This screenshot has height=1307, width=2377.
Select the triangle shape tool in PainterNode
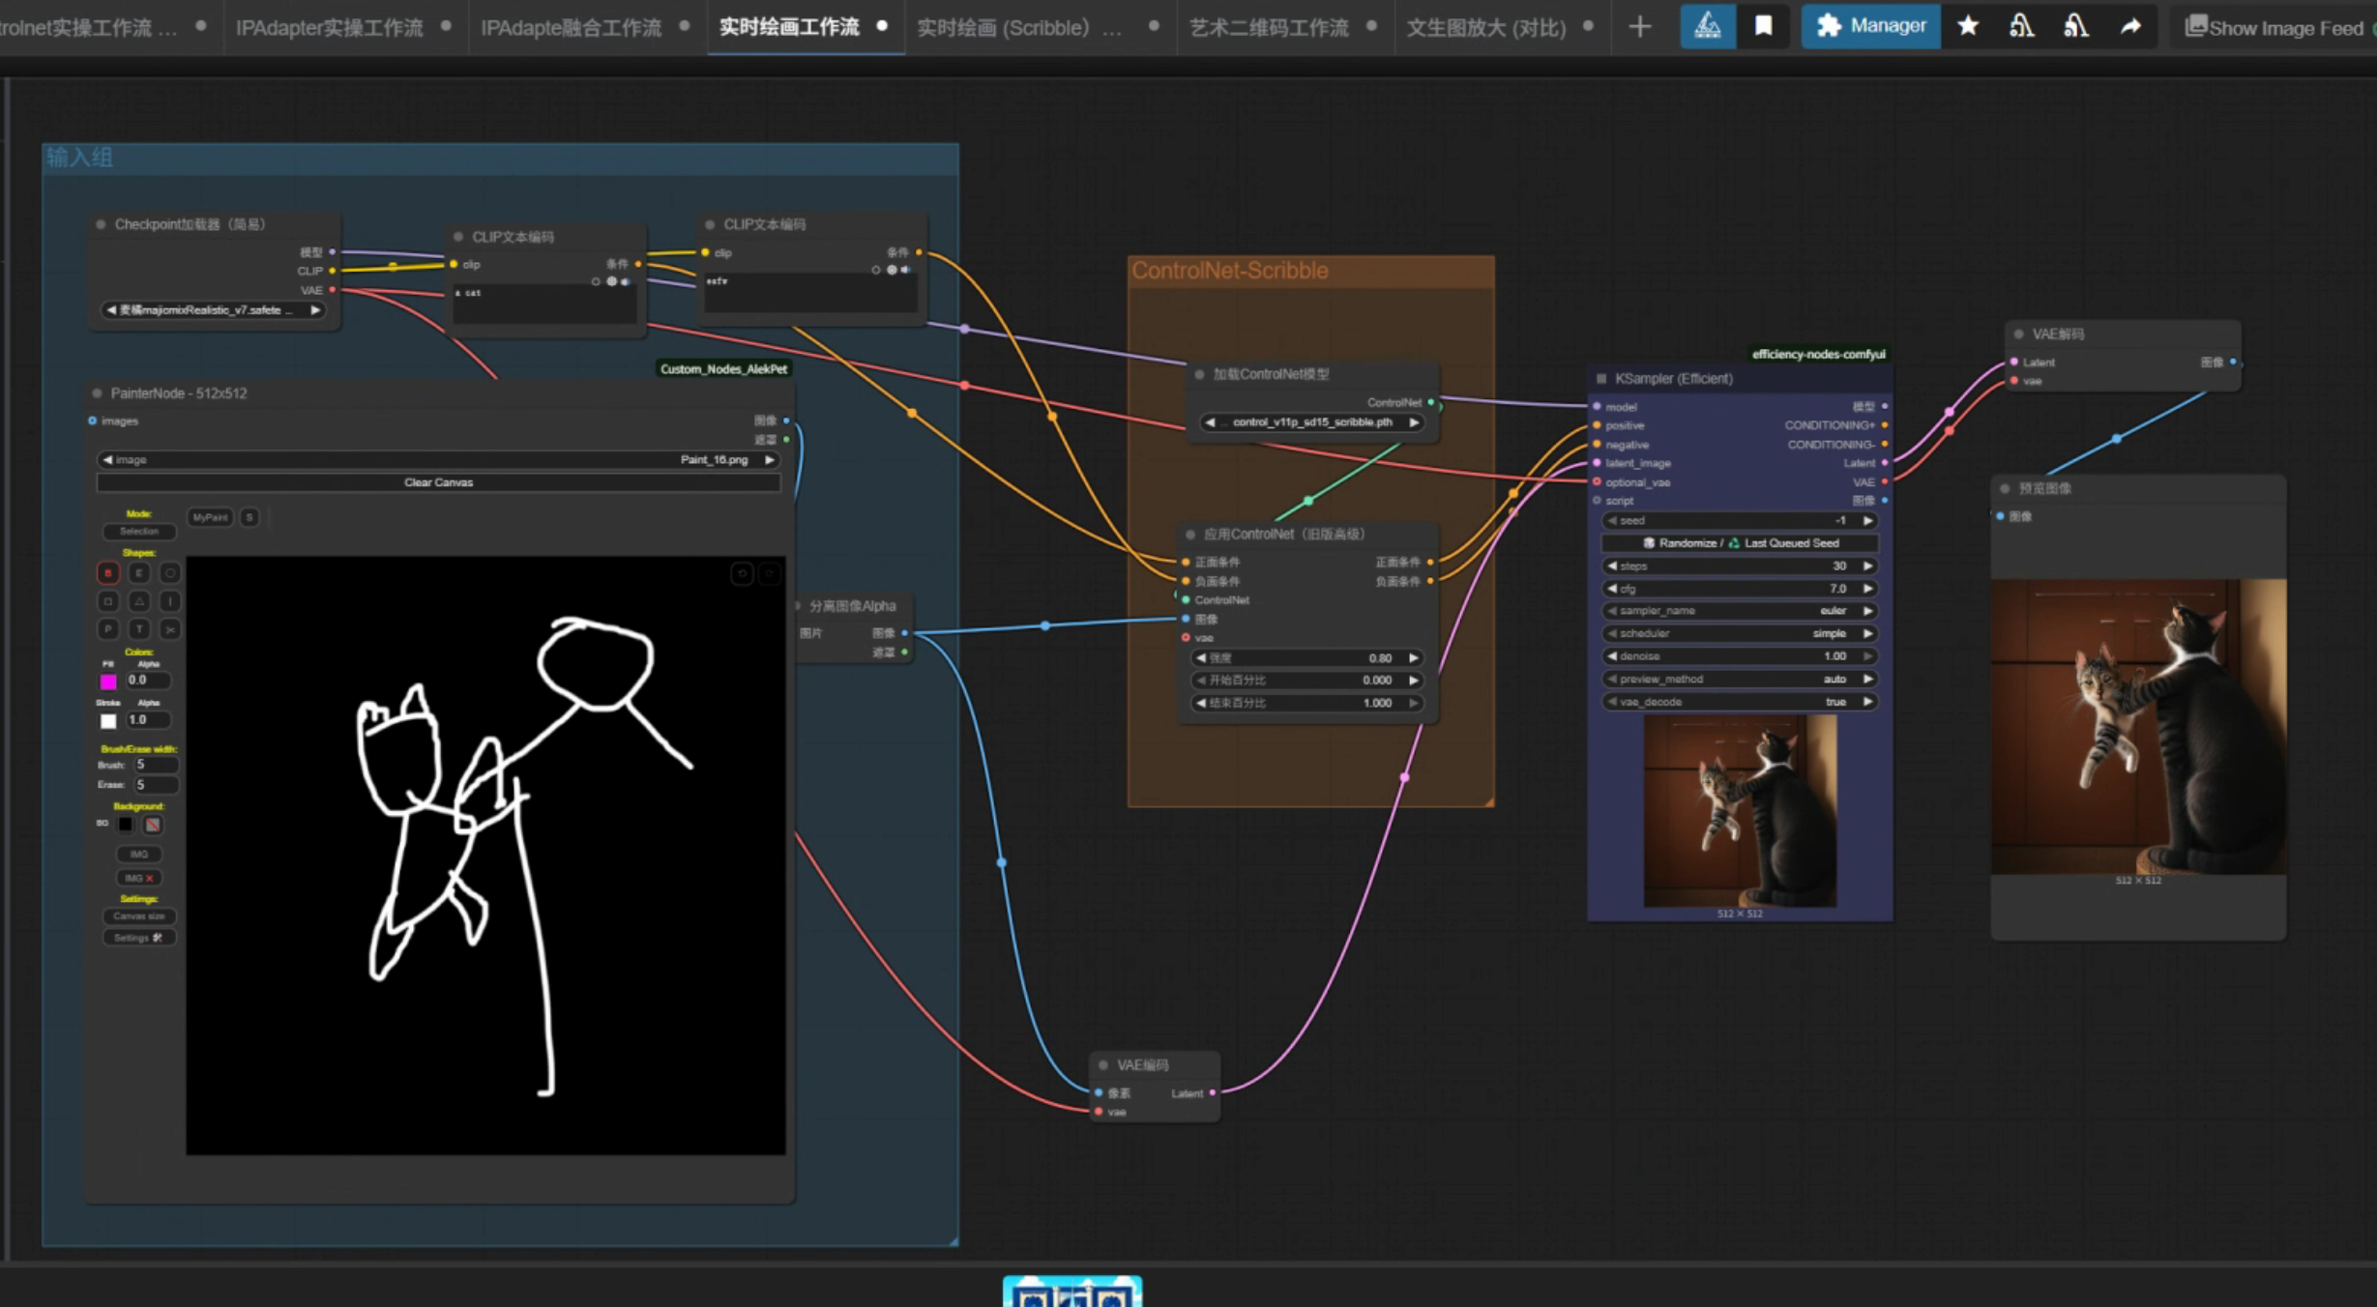(x=139, y=601)
